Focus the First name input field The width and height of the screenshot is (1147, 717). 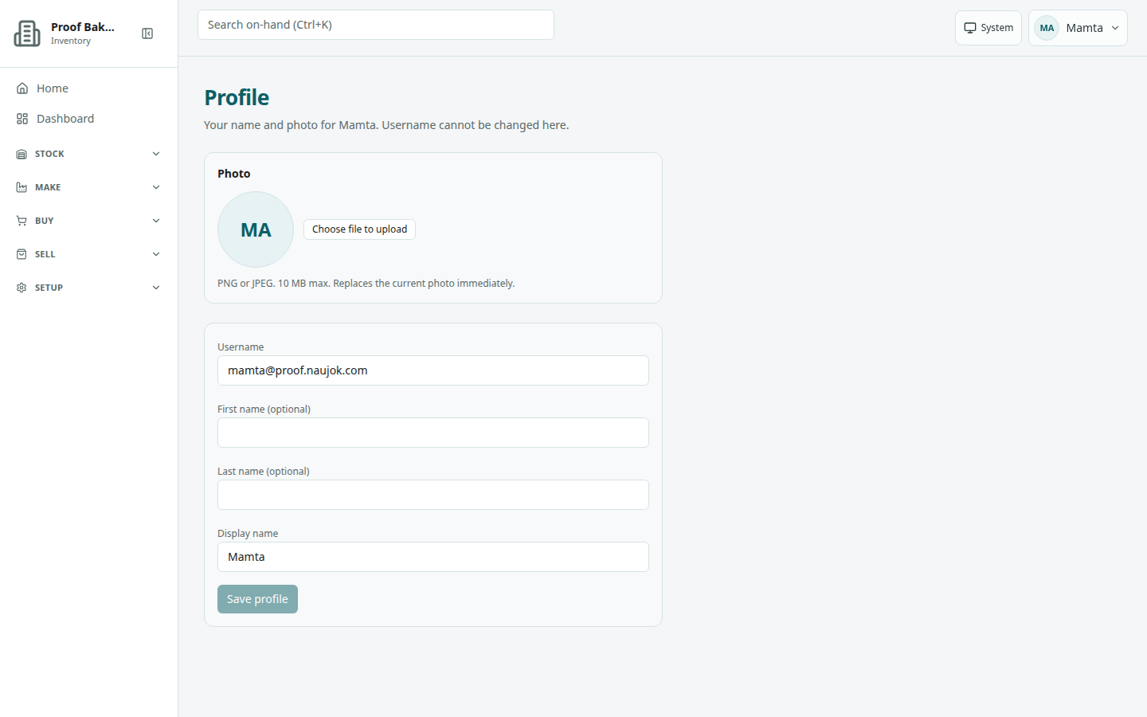point(433,433)
